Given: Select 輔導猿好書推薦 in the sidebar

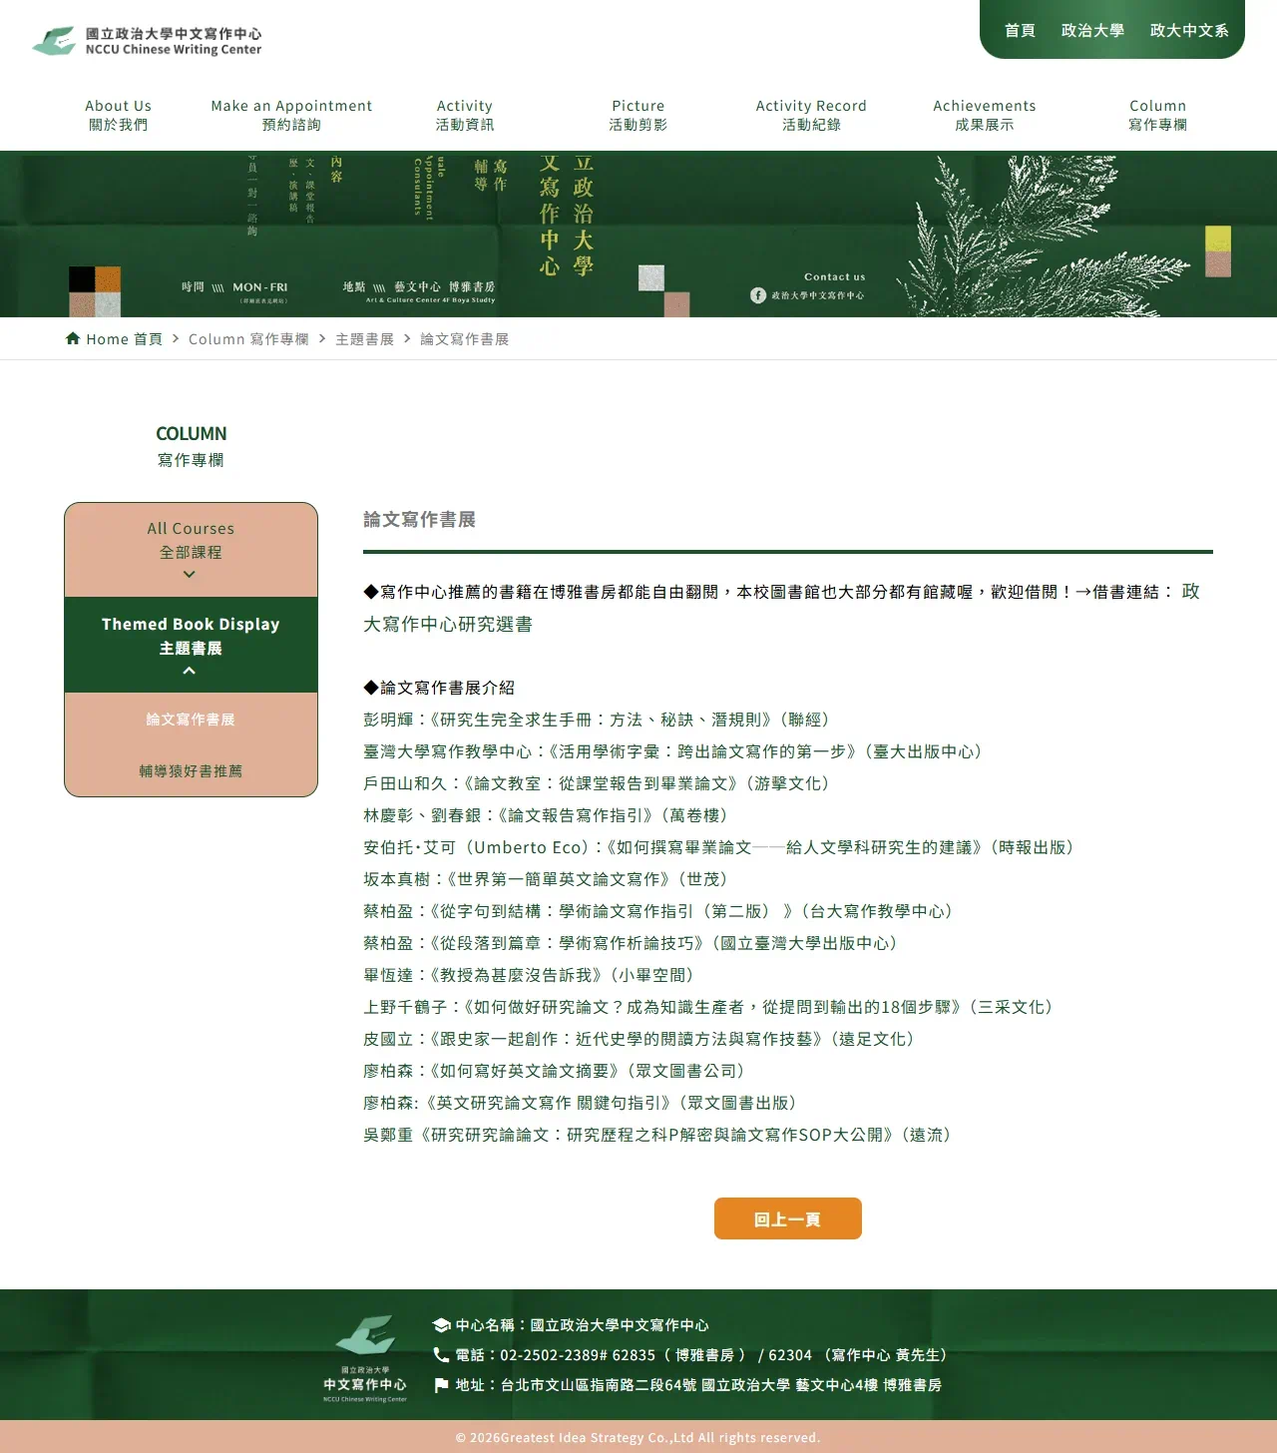Looking at the screenshot, I should point(190,770).
